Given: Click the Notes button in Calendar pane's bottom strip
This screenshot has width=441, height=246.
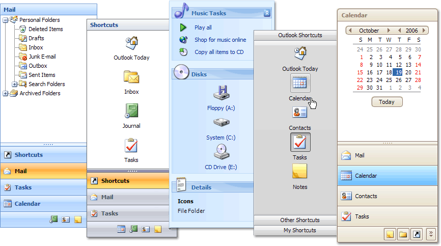Looking at the screenshot, I should 390,234.
